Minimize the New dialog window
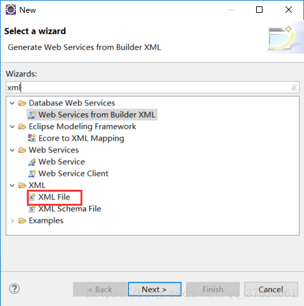 (231, 10)
